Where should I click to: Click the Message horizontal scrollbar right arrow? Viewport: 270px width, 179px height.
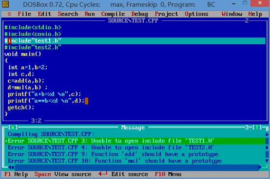click(x=260, y=167)
